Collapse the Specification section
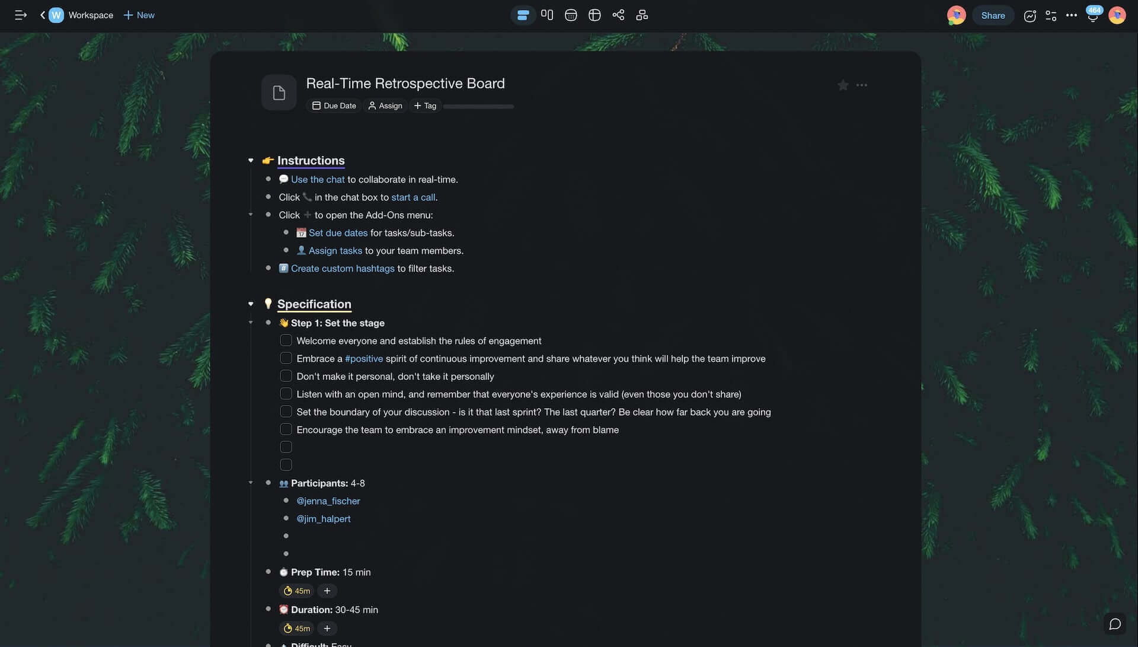Screen dimensions: 1138x647 [x=251, y=304]
